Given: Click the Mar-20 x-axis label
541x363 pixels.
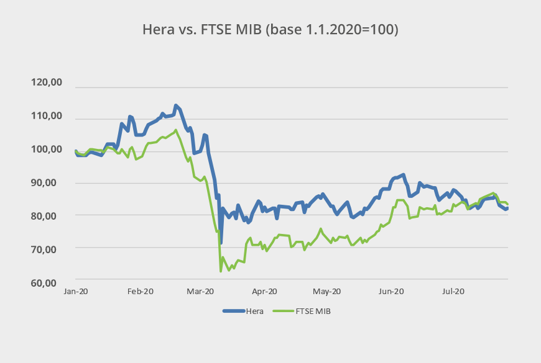Looking at the screenshot, I should (x=201, y=291).
